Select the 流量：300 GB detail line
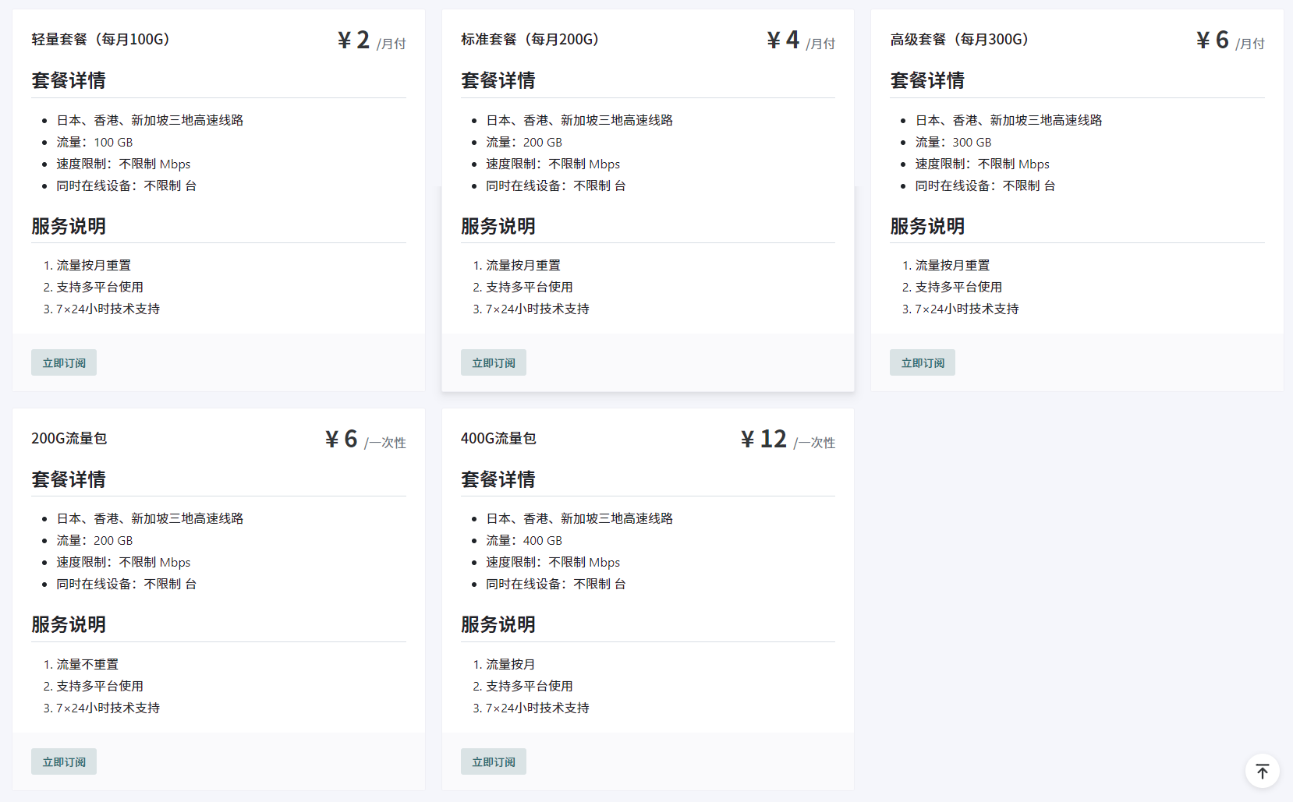The width and height of the screenshot is (1293, 802). 953,142
